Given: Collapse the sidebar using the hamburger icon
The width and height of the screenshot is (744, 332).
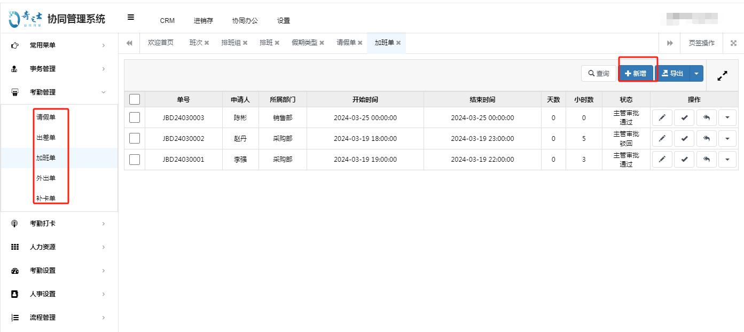Looking at the screenshot, I should (x=130, y=17).
